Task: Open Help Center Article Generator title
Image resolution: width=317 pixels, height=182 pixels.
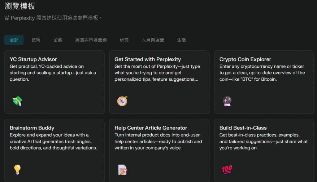Action: (x=151, y=128)
